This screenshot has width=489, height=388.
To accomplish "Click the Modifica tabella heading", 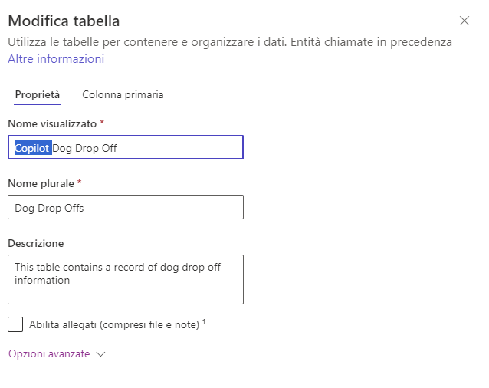I will click(x=64, y=21).
